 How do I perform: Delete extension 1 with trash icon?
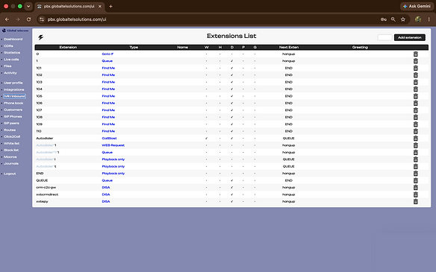[415, 61]
